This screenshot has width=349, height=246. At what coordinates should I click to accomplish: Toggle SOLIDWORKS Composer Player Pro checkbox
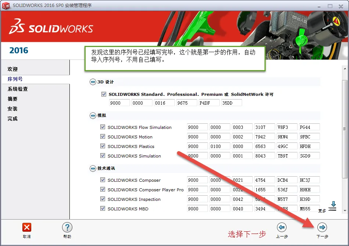pyautogui.click(x=102, y=189)
